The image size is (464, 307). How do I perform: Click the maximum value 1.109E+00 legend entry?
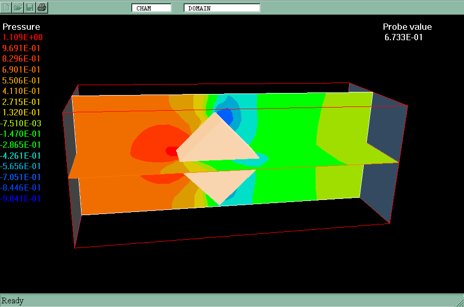click(23, 38)
